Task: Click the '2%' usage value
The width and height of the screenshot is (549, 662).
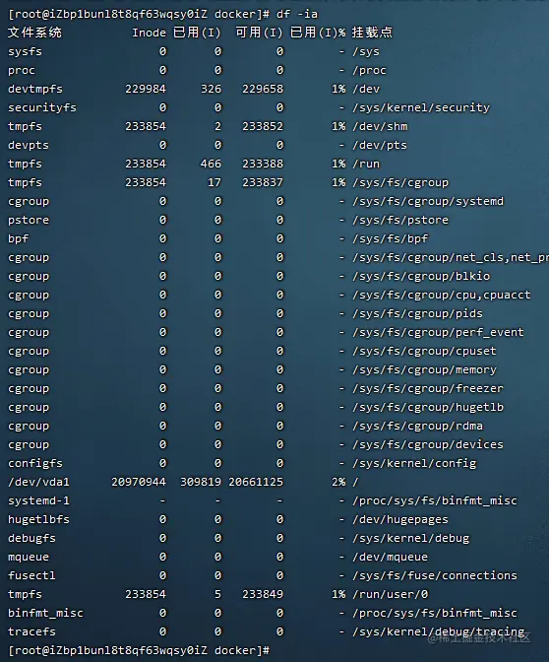Action: (x=338, y=482)
